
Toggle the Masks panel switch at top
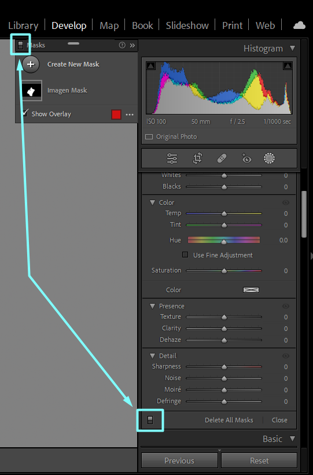pyautogui.click(x=20, y=45)
